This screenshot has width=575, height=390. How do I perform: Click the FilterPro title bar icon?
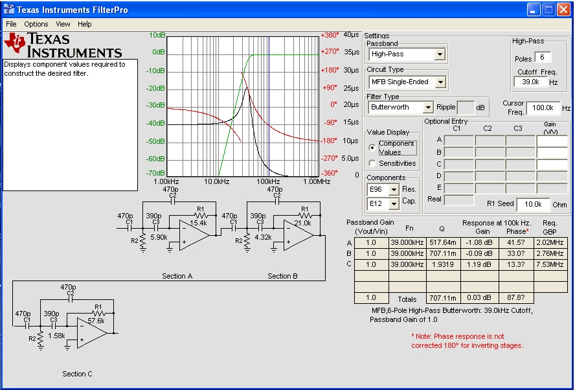[9, 9]
